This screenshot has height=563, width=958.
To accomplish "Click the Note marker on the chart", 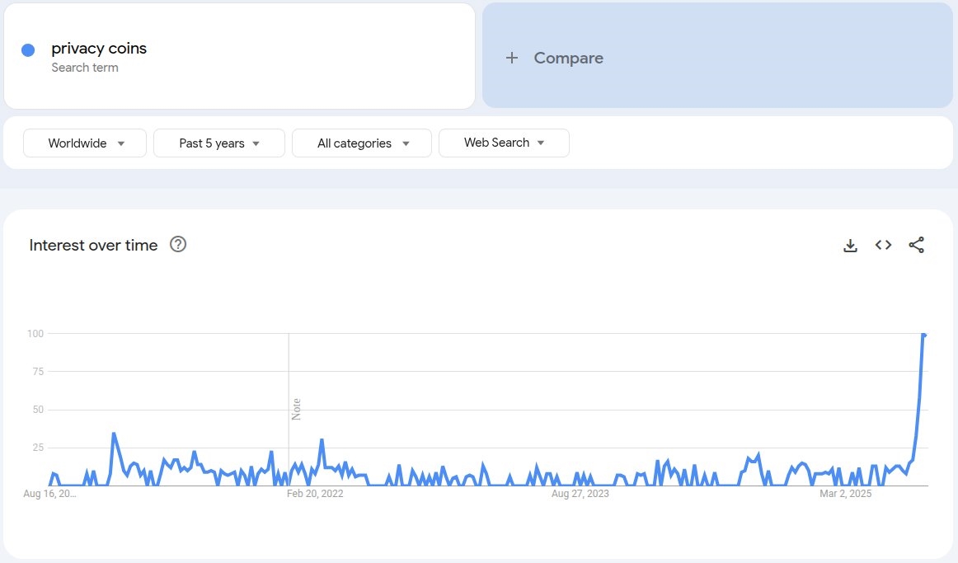I will 296,409.
